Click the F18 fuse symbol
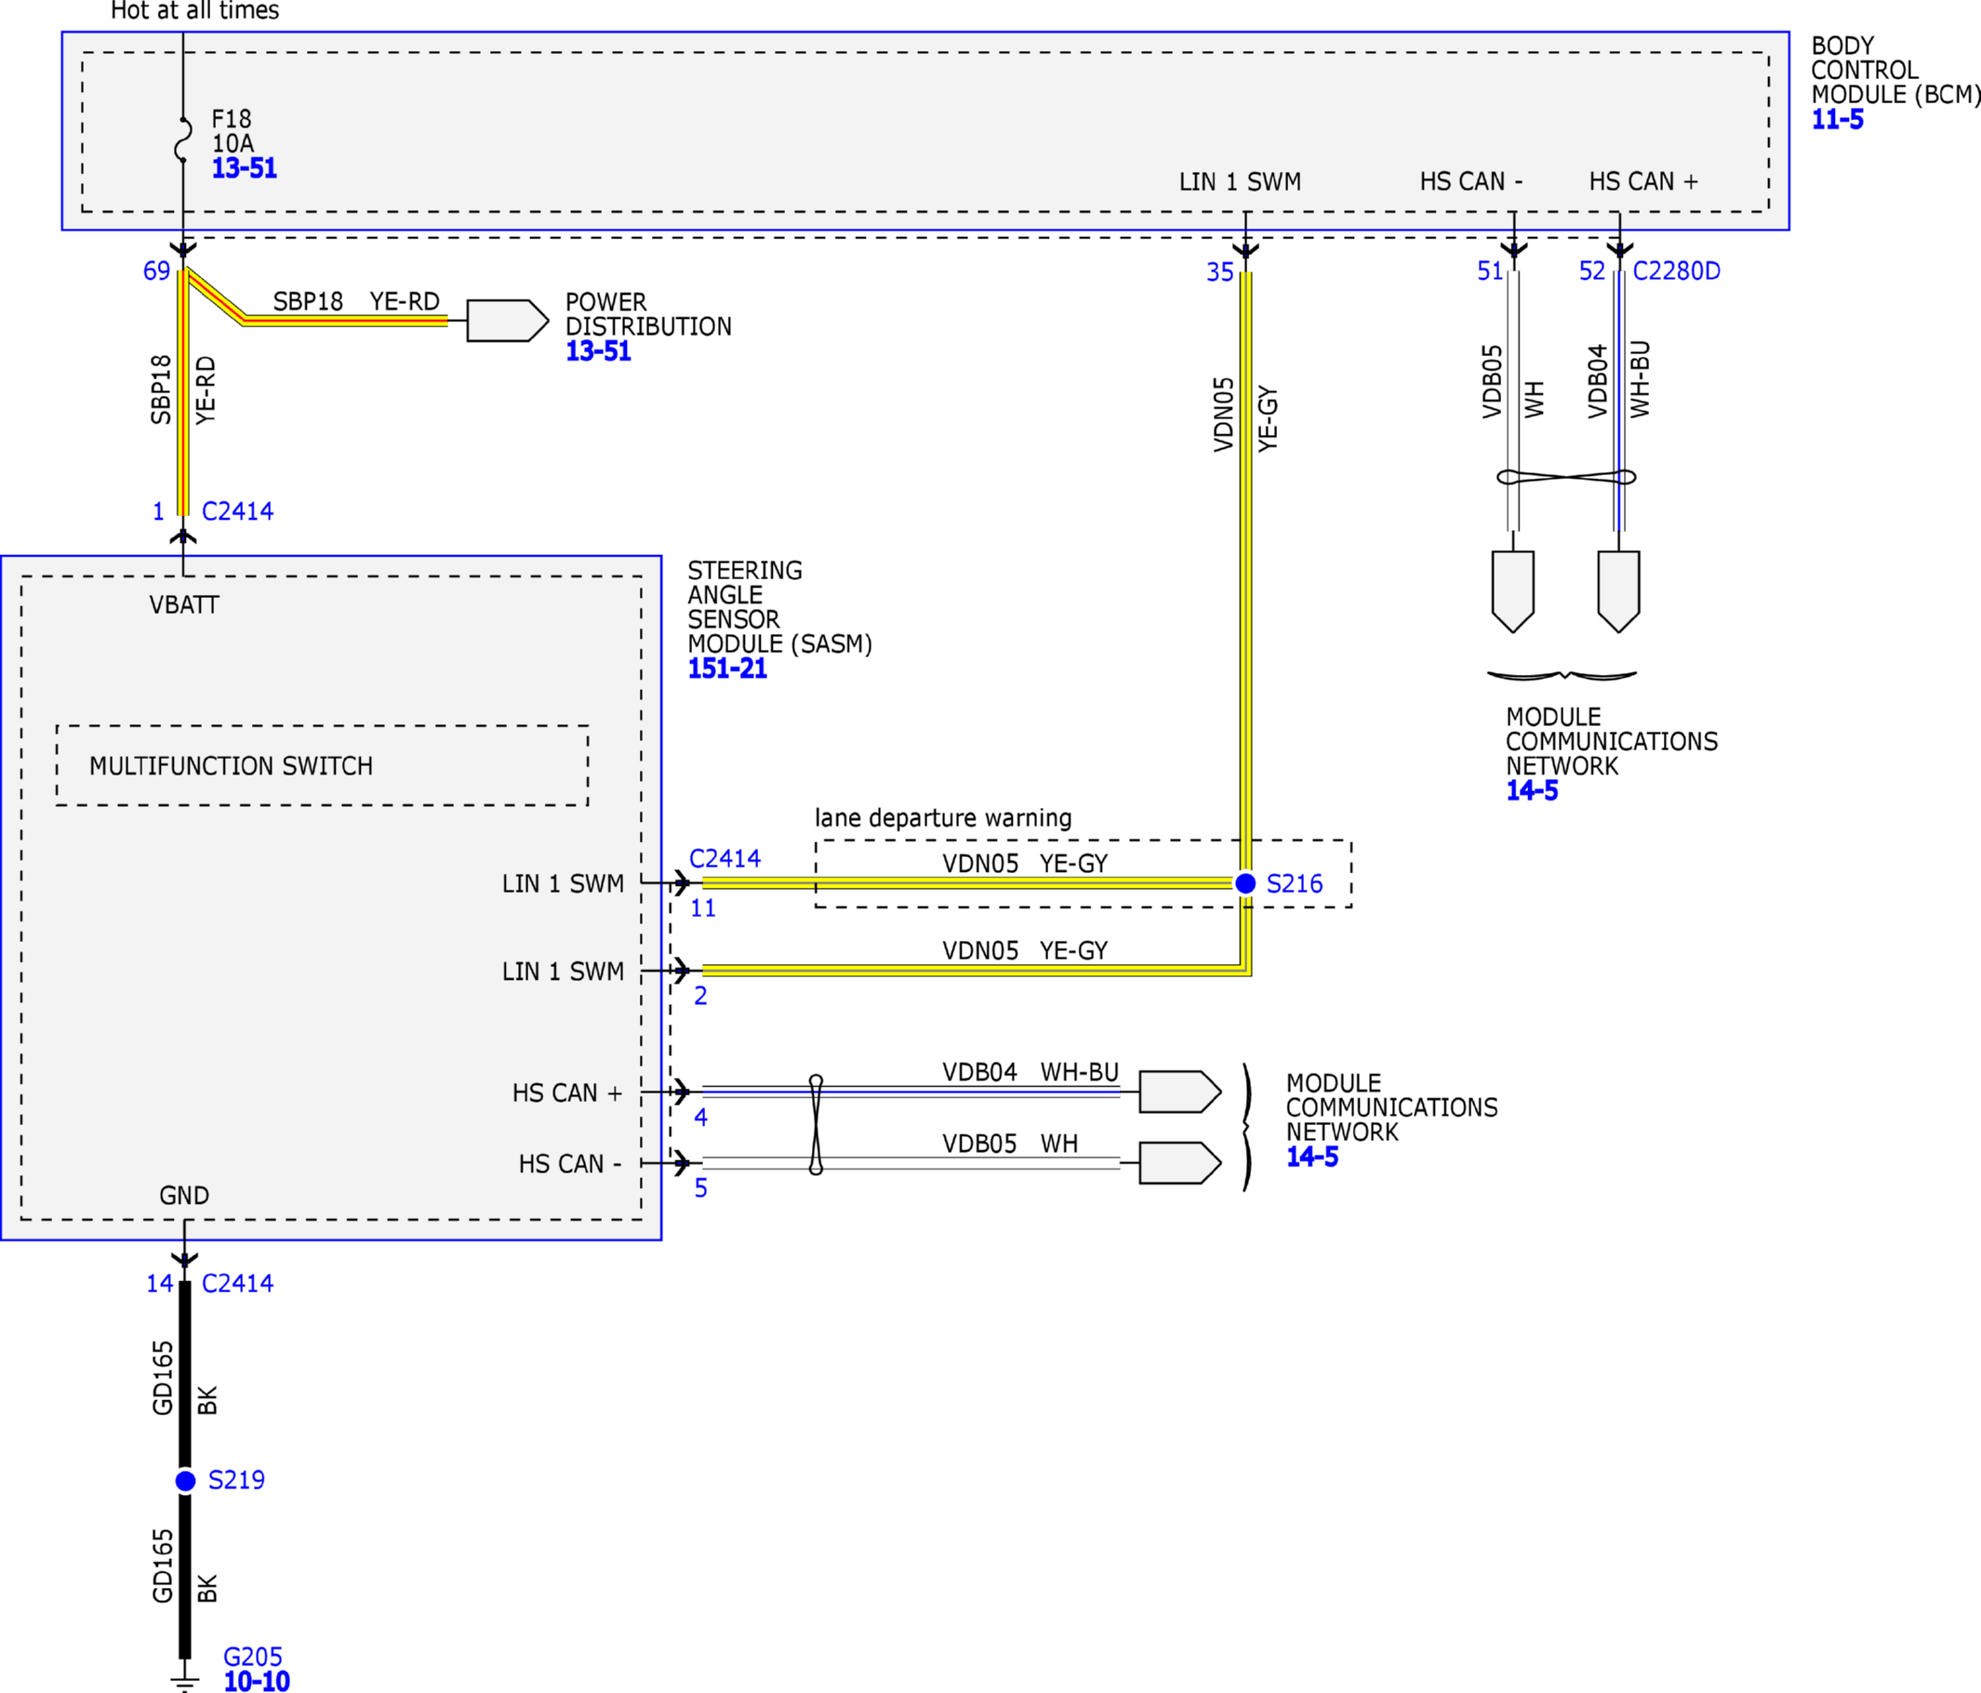Screen dimensions: 1981x1693 coord(182,139)
